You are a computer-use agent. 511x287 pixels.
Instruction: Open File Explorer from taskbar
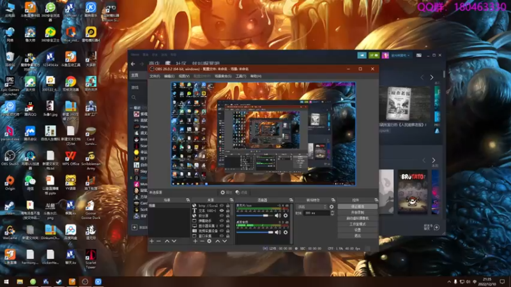[20, 281]
